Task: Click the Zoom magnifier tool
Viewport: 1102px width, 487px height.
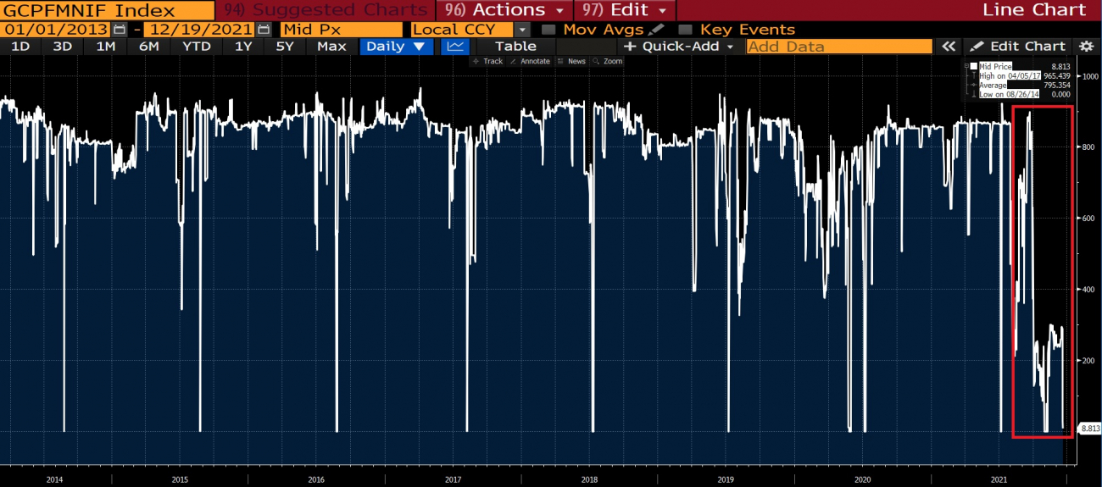Action: tap(608, 61)
